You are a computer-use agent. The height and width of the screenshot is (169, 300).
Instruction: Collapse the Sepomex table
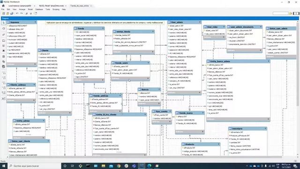(35, 22)
